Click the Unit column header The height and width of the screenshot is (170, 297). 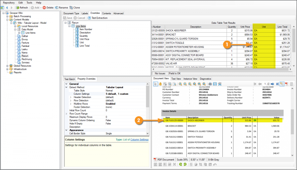(264, 27)
